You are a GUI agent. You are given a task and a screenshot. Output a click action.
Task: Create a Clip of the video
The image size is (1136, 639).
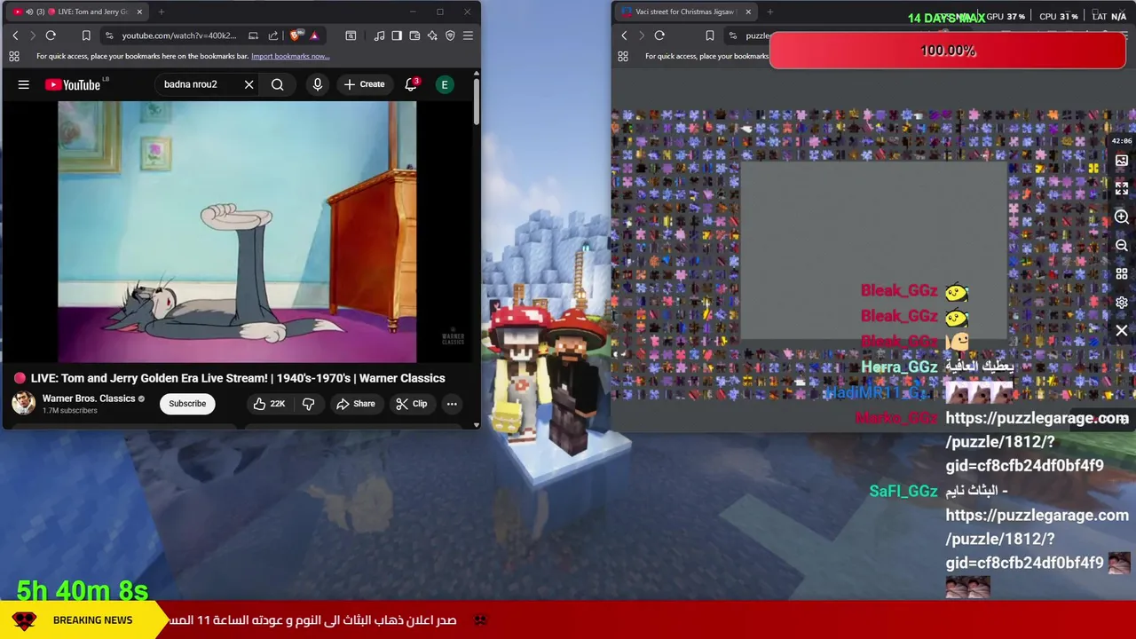[x=412, y=404]
